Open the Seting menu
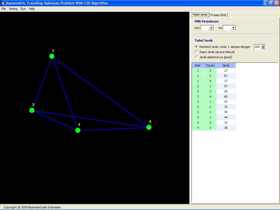Image resolution: width=280 pixels, height=210 pixels. click(13, 9)
